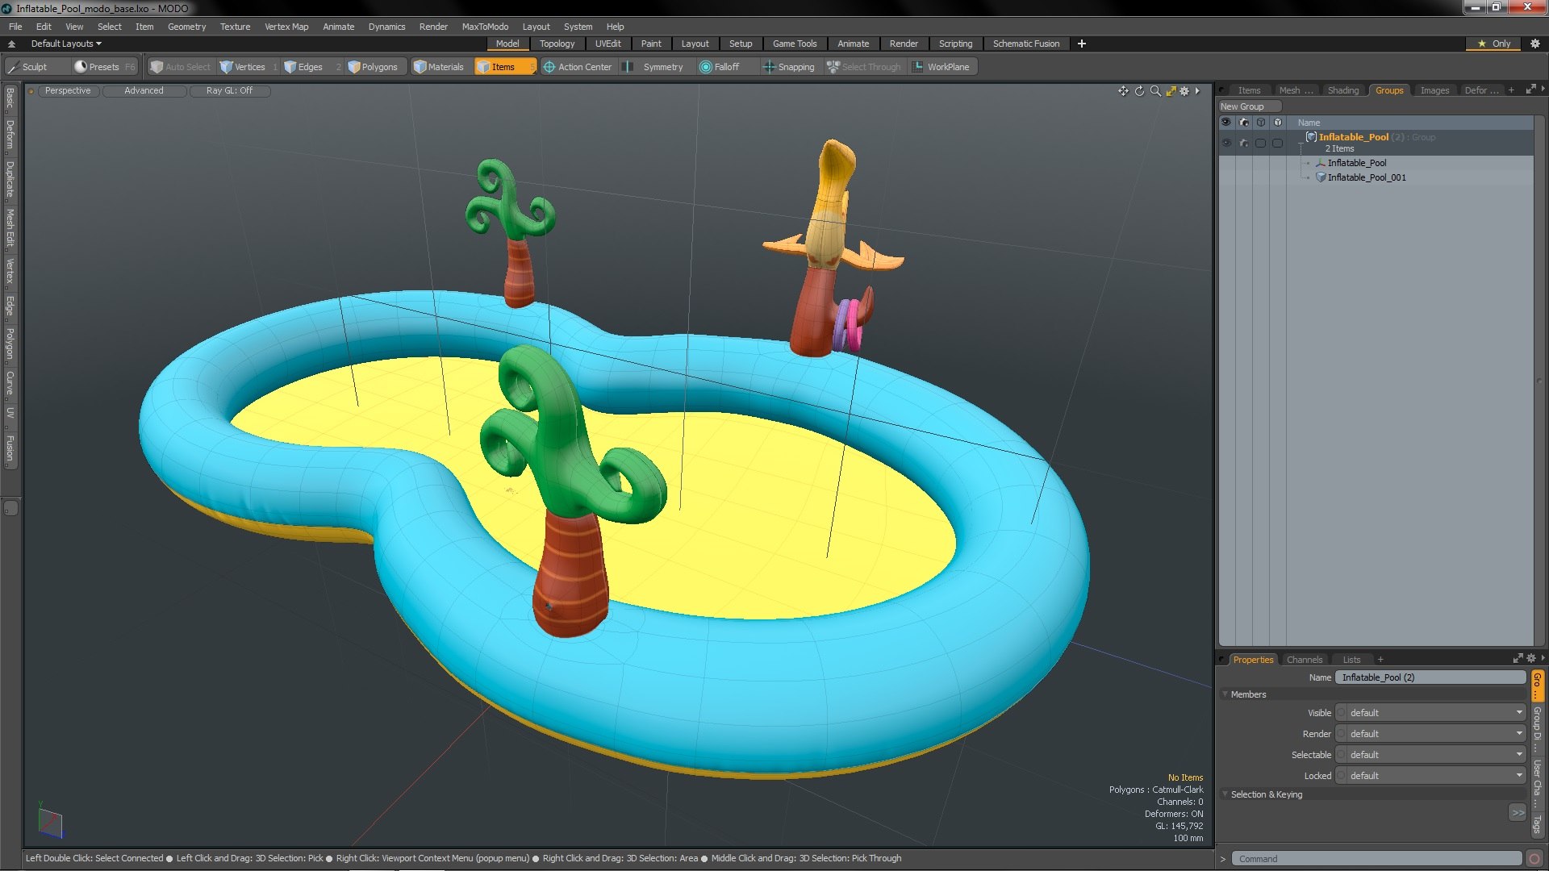This screenshot has height=871, width=1549.
Task: Switch to Materials selection mode
Action: pyautogui.click(x=440, y=67)
